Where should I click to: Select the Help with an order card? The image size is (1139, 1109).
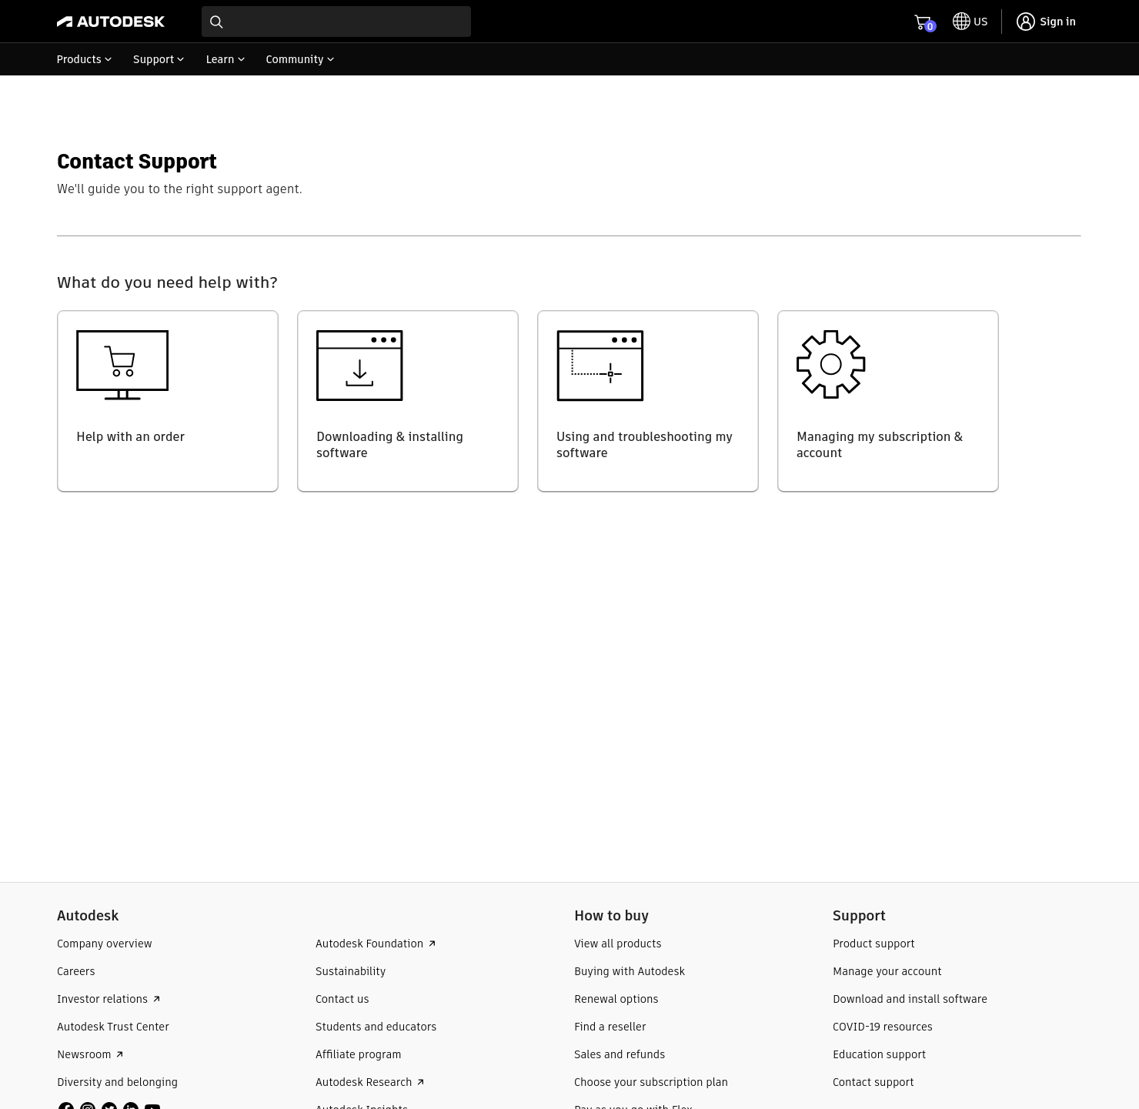pos(168,401)
